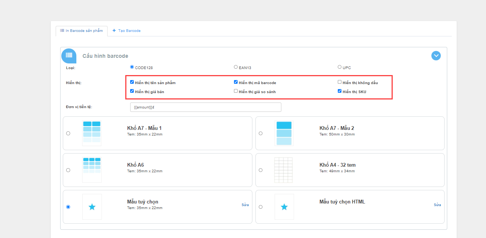Switch to the Tạo Barcode tab

tap(126, 31)
